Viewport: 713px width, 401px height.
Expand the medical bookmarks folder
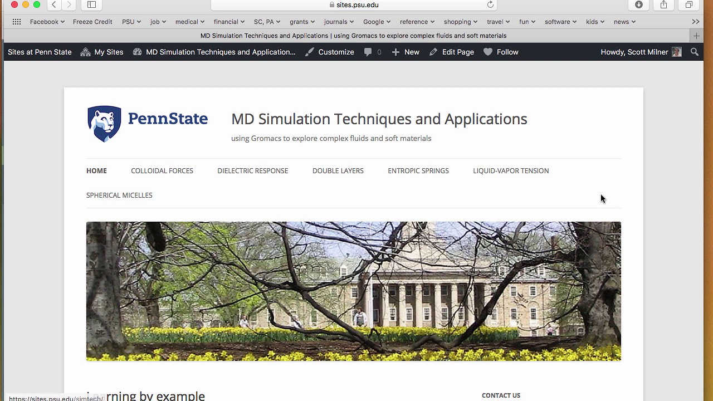pos(190,22)
